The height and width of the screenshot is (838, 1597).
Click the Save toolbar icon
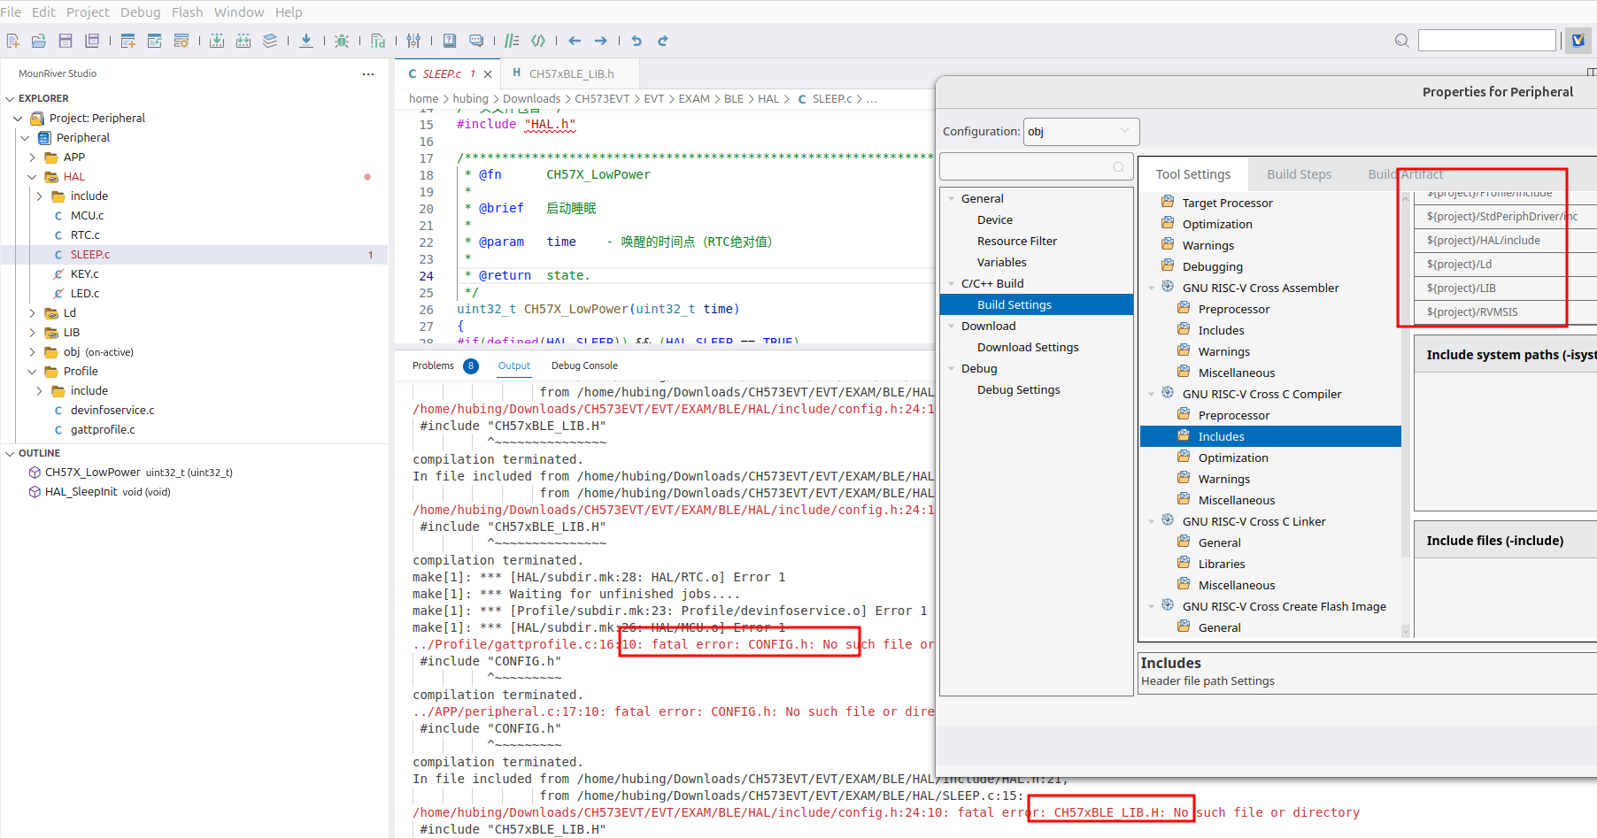click(66, 41)
